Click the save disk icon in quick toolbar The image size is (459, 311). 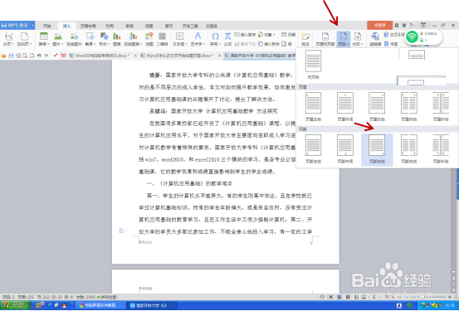click(11, 56)
